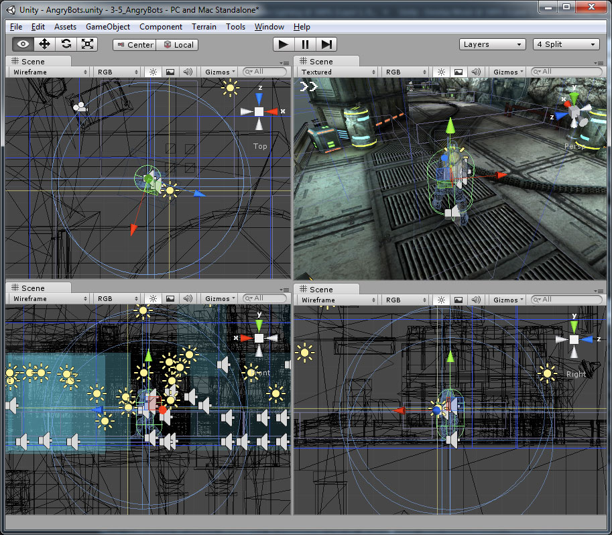The image size is (612, 535).
Task: Toggle skybox/effects overlay in Right view
Action: [x=458, y=300]
